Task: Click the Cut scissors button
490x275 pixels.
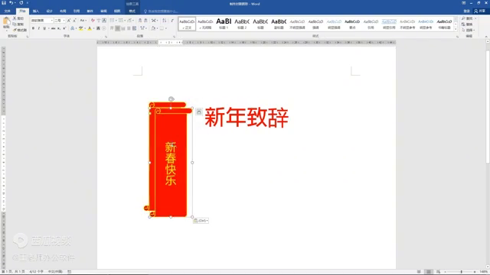Action: coord(18,18)
